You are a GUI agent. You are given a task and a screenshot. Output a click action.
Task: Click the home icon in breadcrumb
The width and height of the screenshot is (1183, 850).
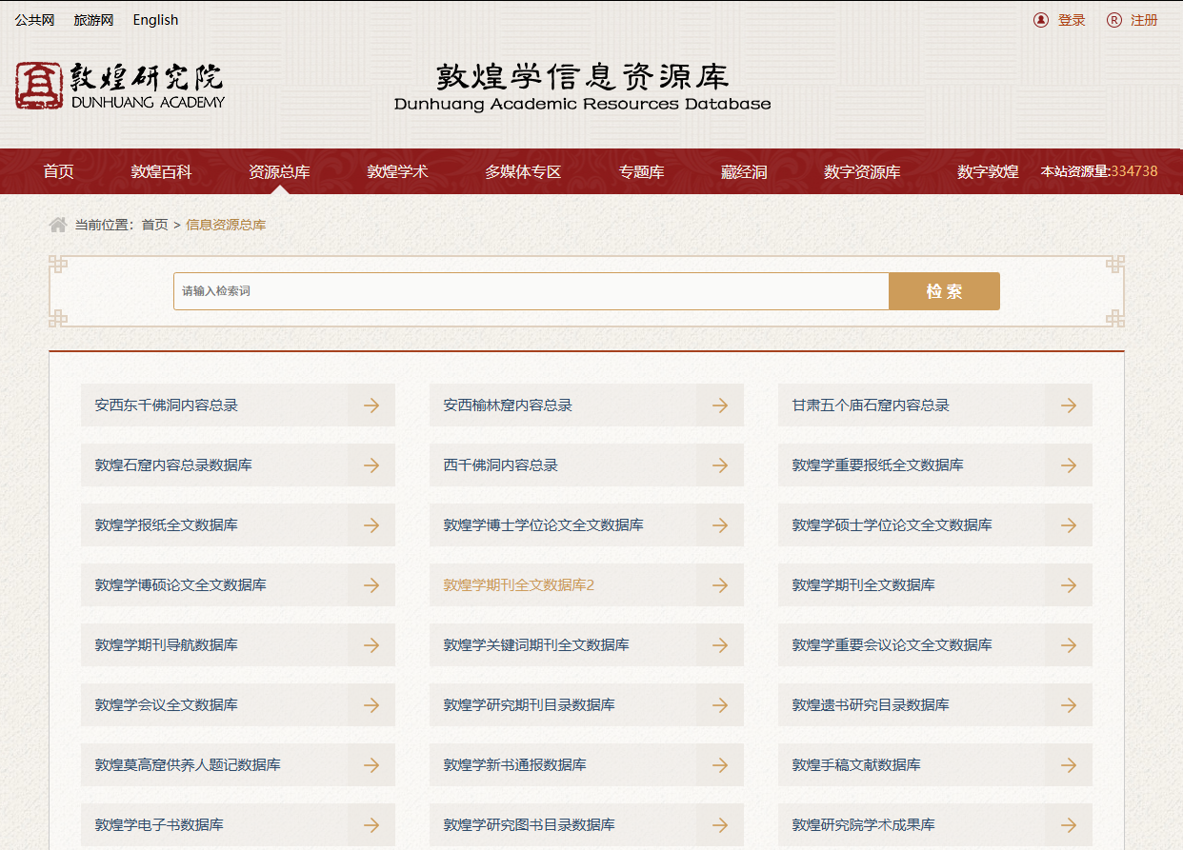tap(58, 225)
